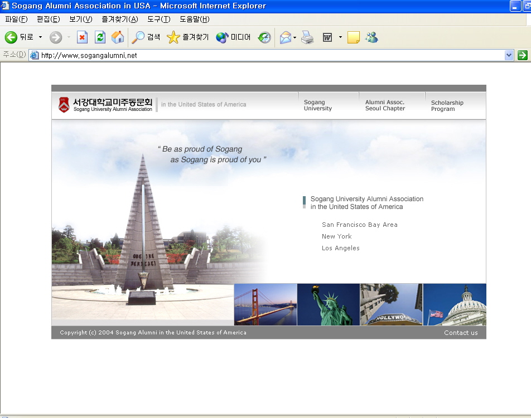The width and height of the screenshot is (531, 418).
Task: Click the Statue of Liberty thumbnail
Action: coord(329,304)
